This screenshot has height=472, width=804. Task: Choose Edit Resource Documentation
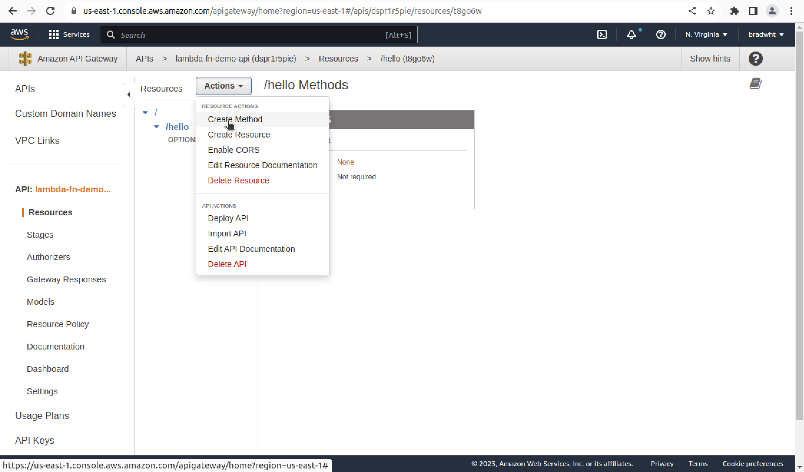coord(262,165)
